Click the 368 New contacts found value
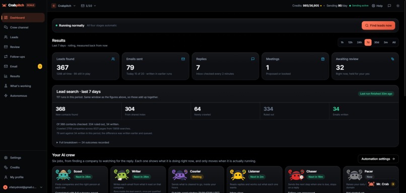This screenshot has height=193, width=406. coord(60,109)
